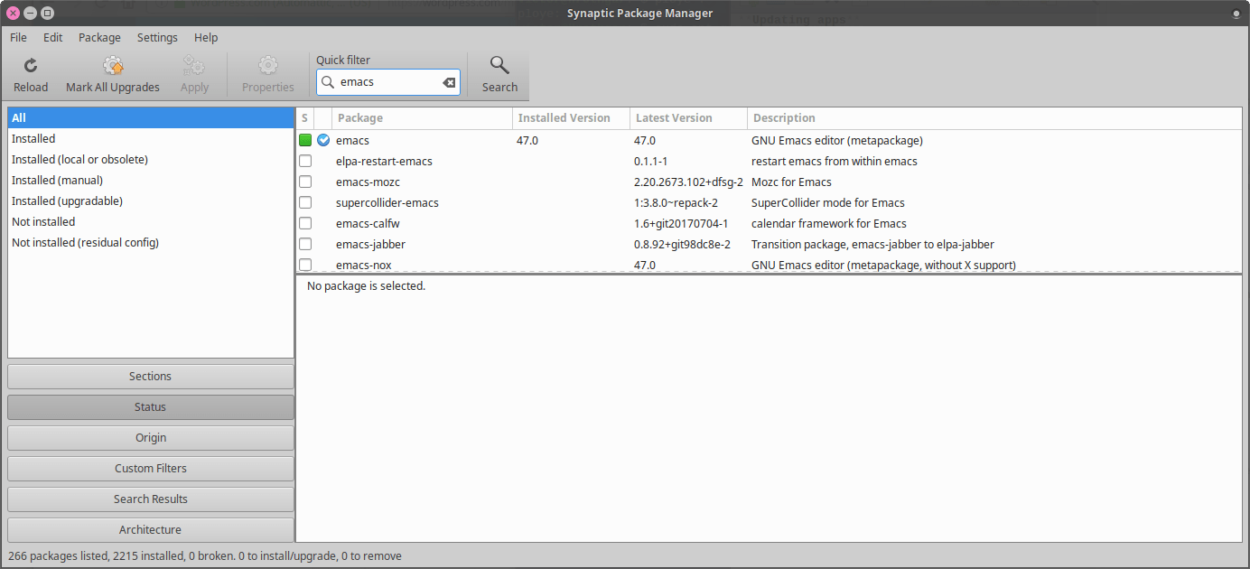The height and width of the screenshot is (569, 1250).
Task: Click the Search Results button
Action: click(151, 499)
